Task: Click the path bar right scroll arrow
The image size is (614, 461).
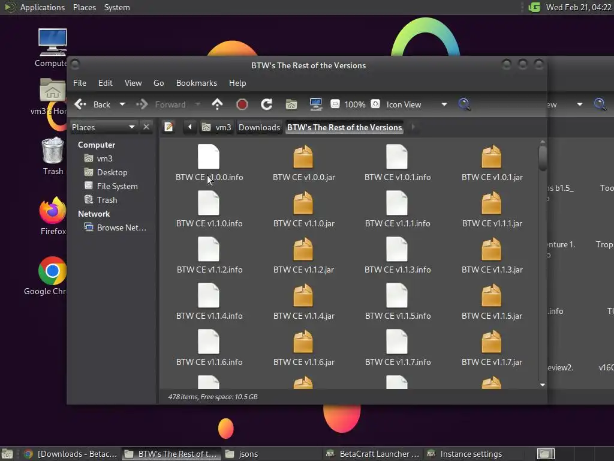Action: coord(413,127)
